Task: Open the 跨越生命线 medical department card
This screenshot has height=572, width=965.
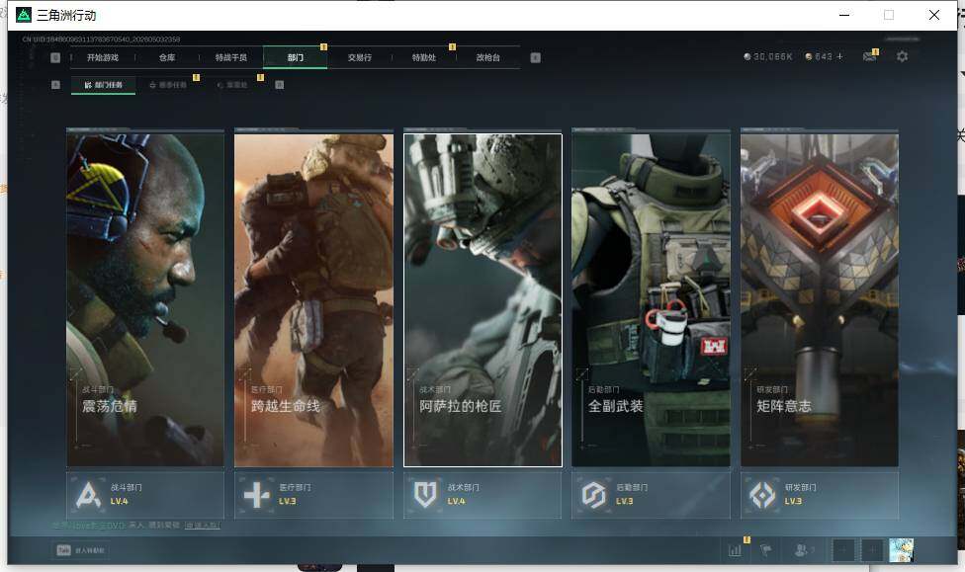Action: (x=313, y=300)
